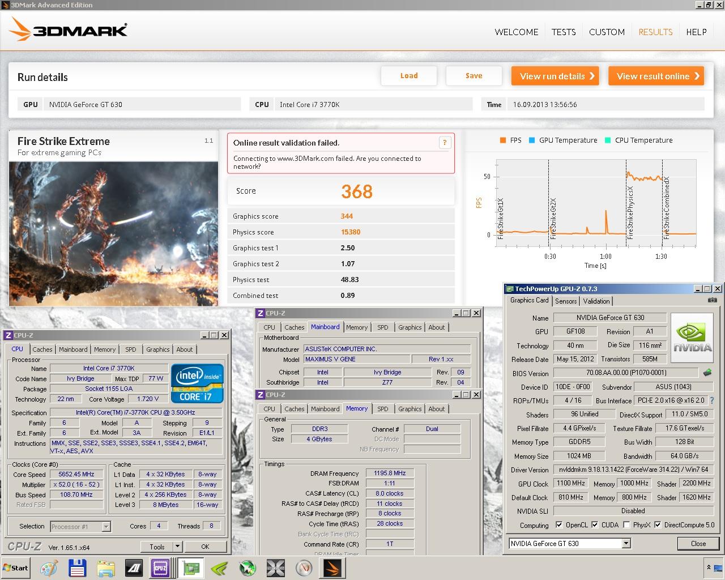Open the validation failure help question mark
725x580 pixels.
445,143
